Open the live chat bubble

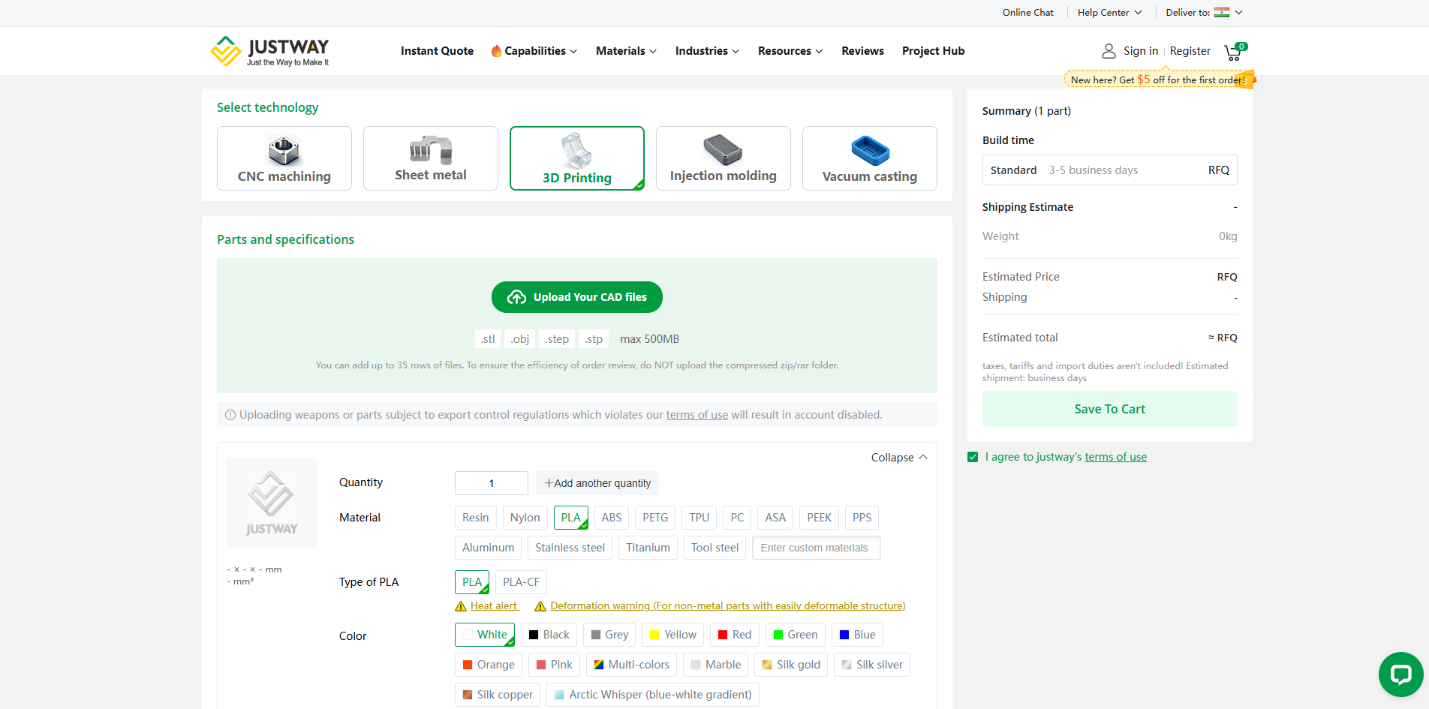[x=1400, y=674]
